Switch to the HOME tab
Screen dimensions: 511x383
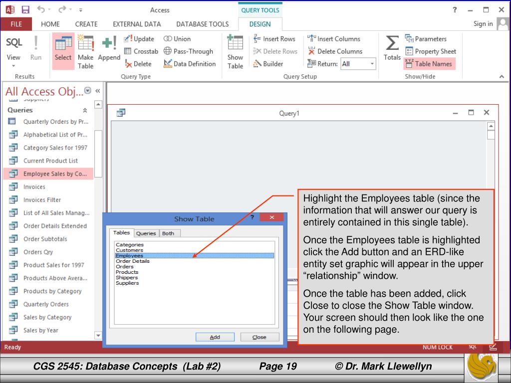click(x=50, y=24)
